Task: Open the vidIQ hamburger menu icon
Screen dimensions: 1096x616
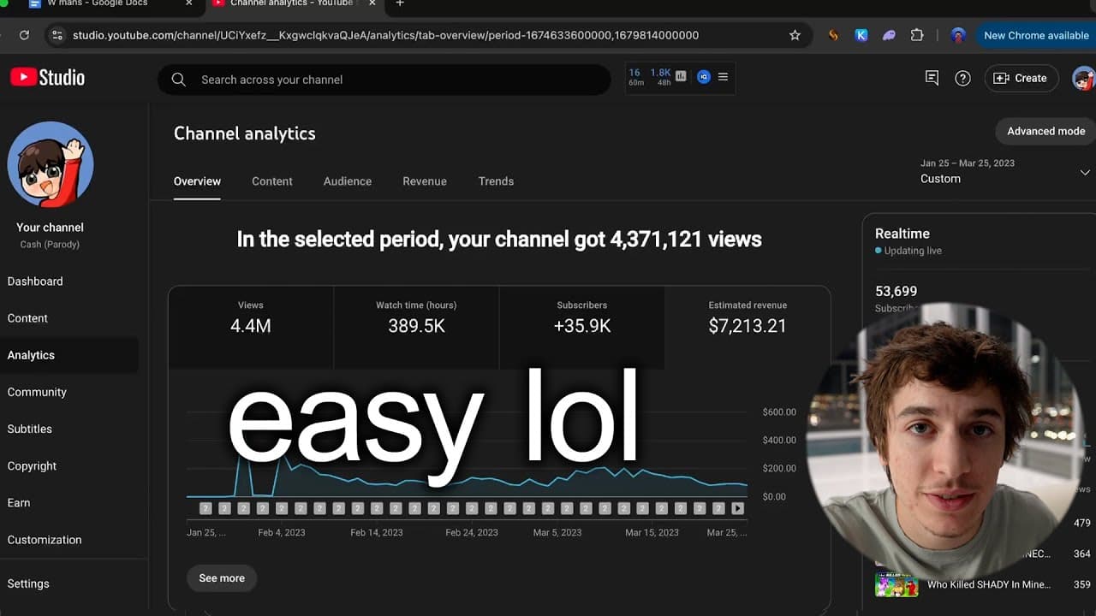Action: tap(723, 77)
